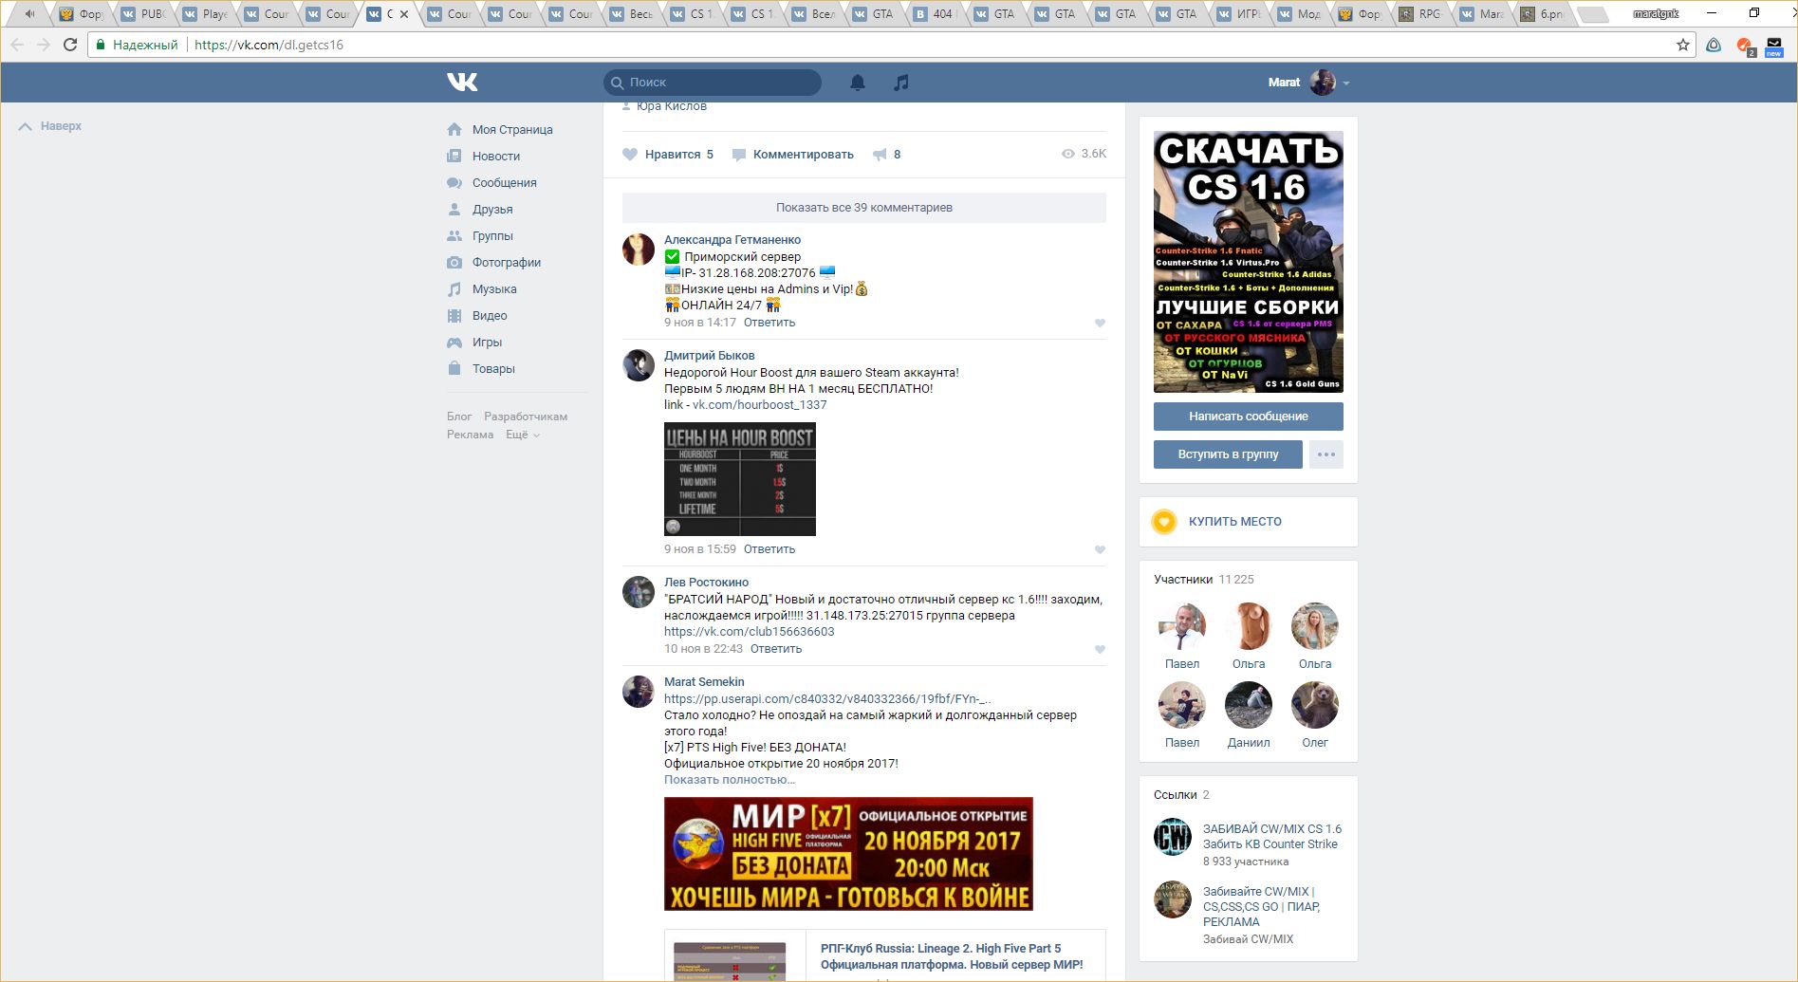
Task: Open the https://vk.com/club156636603 link
Action: [750, 632]
